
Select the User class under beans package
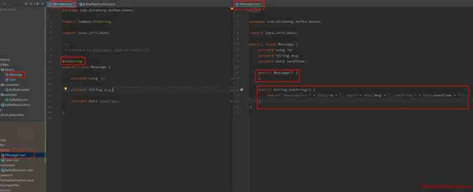(11, 80)
